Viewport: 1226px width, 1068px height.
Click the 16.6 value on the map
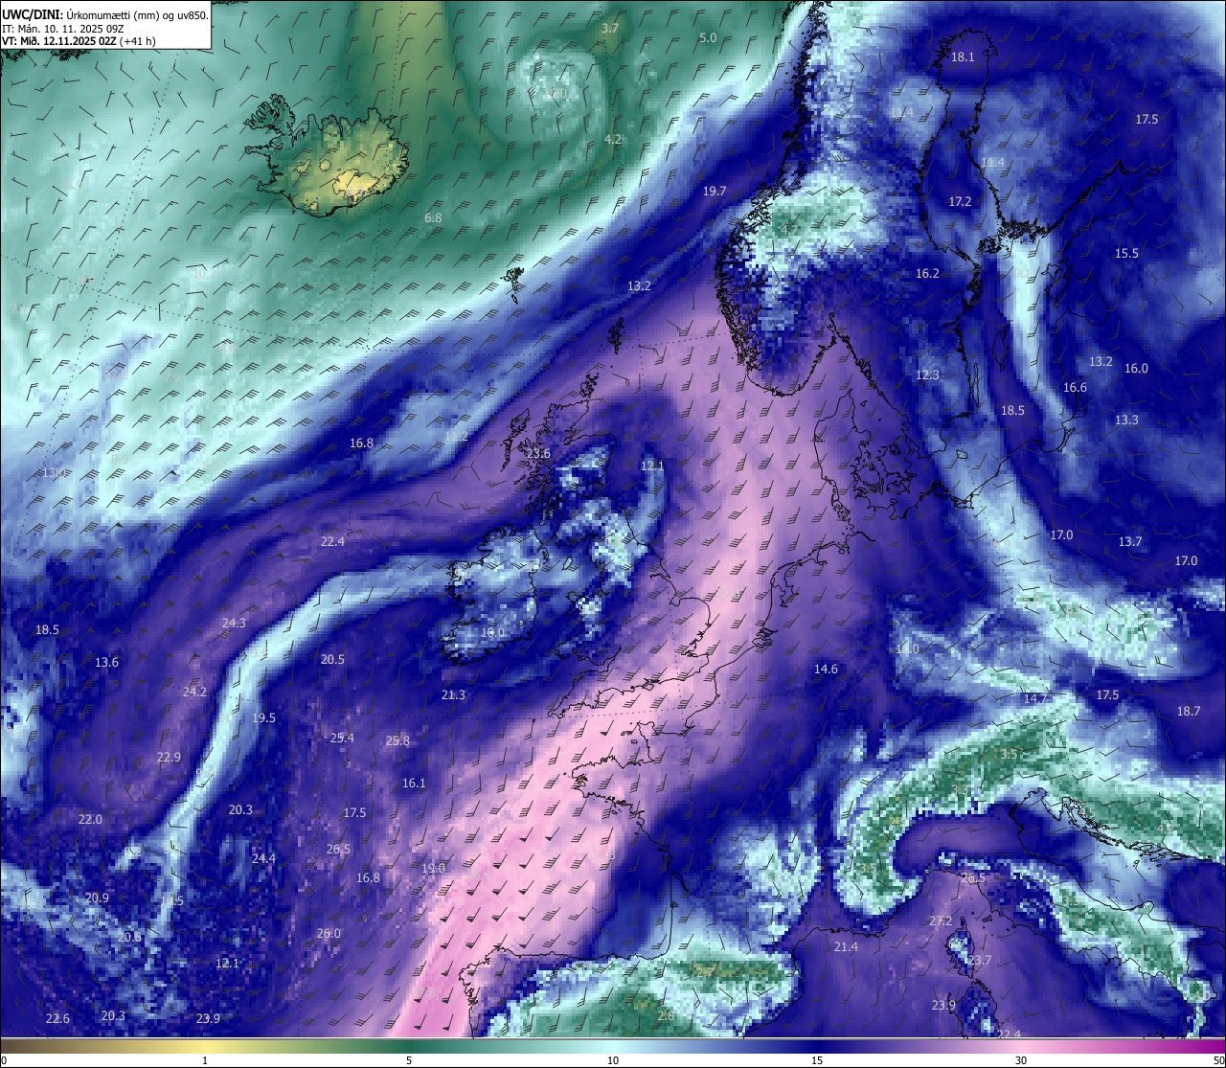point(1076,387)
